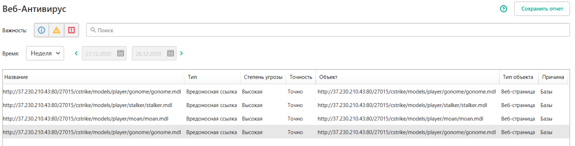Viewport: 575px width, 146px height.
Task: Sort by Тип объекта column header
Action: pyautogui.click(x=519, y=77)
